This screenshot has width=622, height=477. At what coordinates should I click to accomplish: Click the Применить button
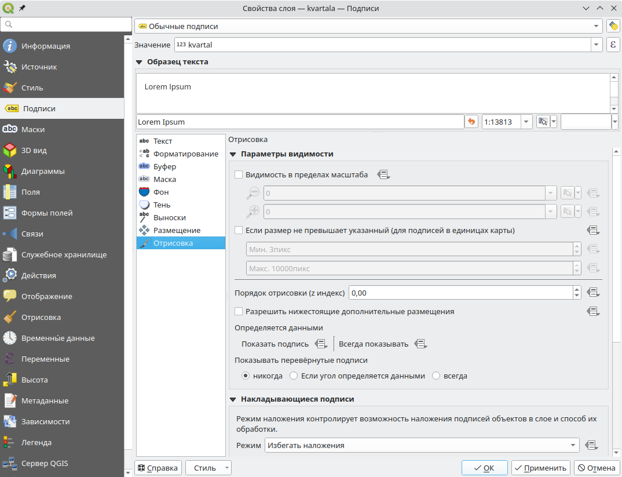pyautogui.click(x=541, y=468)
